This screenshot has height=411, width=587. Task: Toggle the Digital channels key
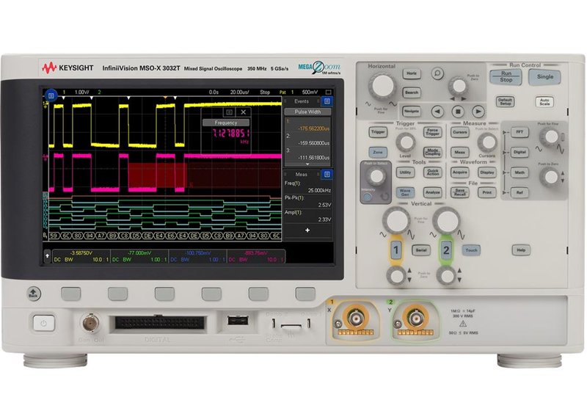pyautogui.click(x=519, y=152)
